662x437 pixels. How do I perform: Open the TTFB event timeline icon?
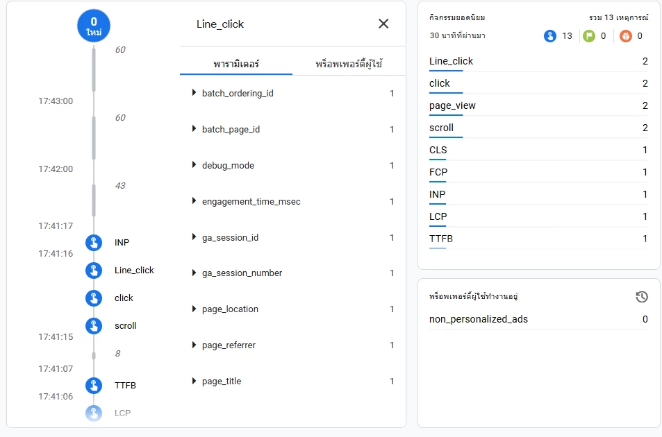94,386
